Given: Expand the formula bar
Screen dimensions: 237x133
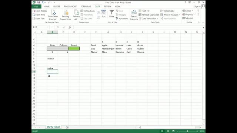Looking at the screenshot, I should pyautogui.click(x=203, y=27).
